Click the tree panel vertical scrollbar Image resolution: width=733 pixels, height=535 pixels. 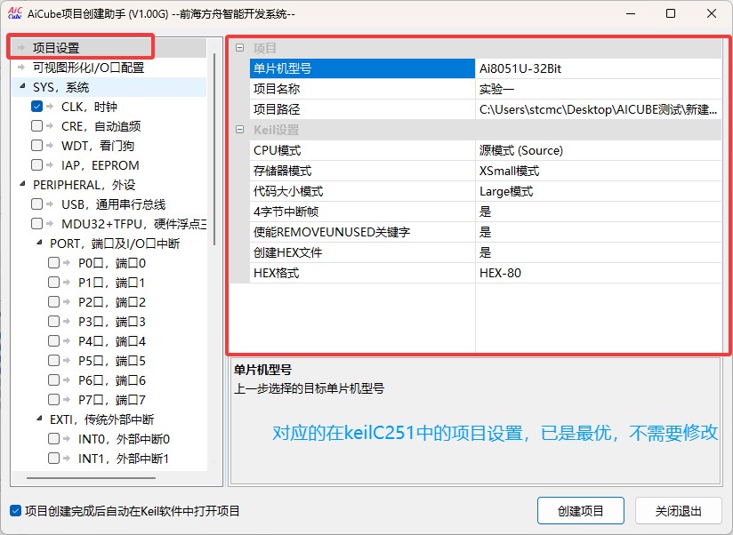[214, 149]
